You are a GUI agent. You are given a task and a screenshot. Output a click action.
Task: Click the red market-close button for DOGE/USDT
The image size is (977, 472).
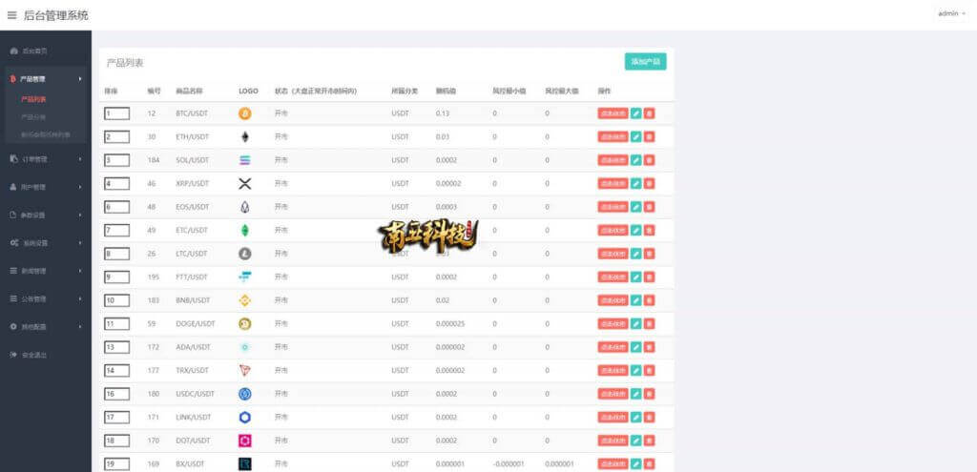tap(613, 324)
